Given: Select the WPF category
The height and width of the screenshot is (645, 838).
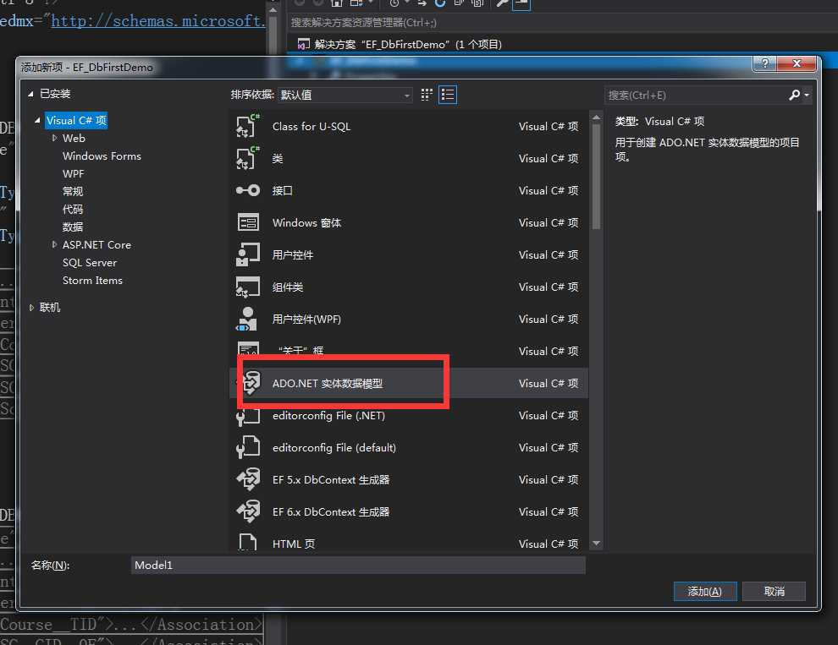Looking at the screenshot, I should pos(73,173).
